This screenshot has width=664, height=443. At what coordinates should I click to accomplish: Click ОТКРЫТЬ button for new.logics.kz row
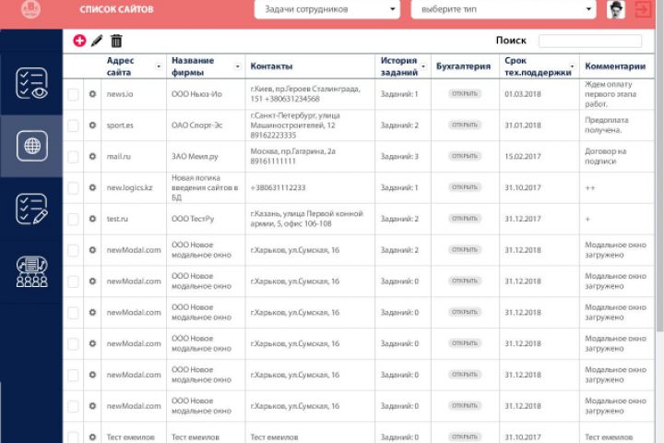click(x=465, y=187)
